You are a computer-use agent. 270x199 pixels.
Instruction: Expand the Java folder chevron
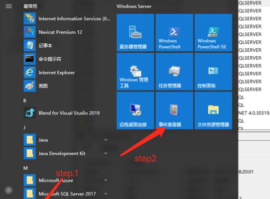(x=106, y=140)
